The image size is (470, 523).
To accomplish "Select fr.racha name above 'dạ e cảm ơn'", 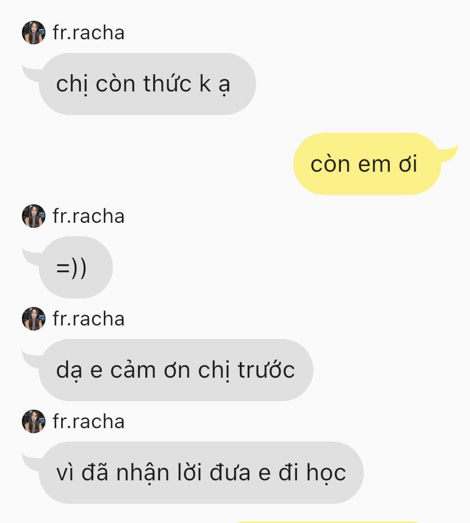I will tap(89, 319).
